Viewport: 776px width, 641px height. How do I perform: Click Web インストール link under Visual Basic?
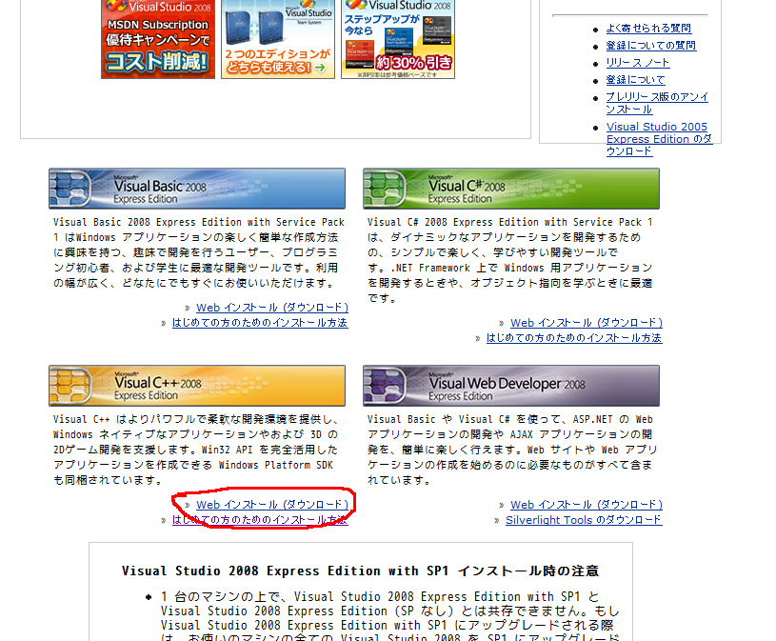[272, 308]
